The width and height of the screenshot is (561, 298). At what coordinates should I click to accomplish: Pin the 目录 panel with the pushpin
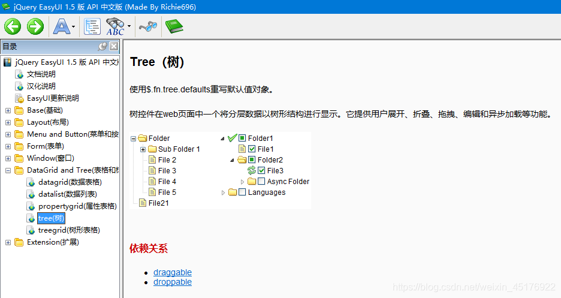102,47
